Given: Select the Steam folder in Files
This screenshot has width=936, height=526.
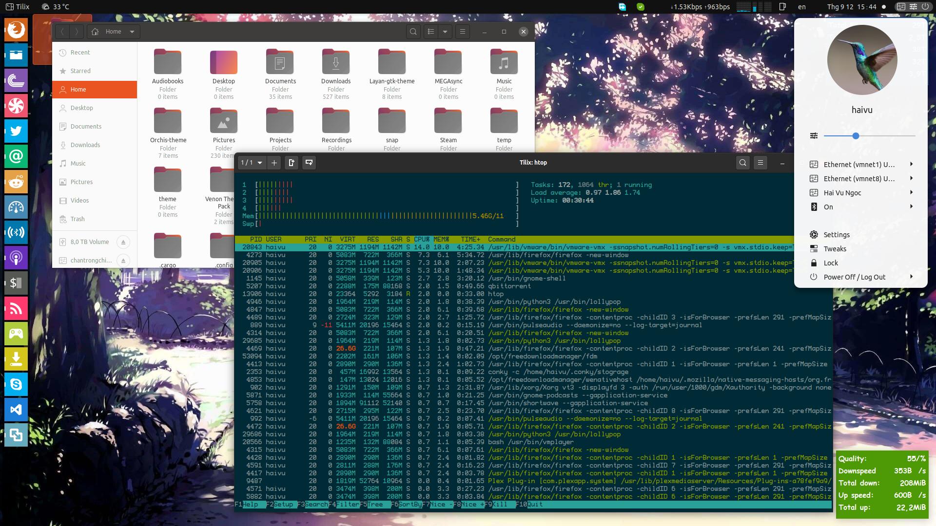Looking at the screenshot, I should 448,129.
